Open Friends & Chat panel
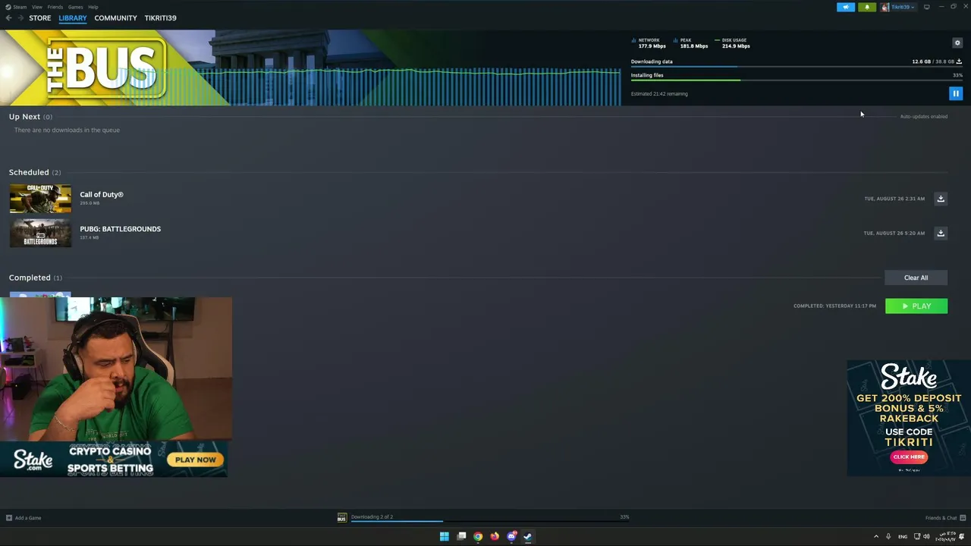The height and width of the screenshot is (546, 971). 944,518
